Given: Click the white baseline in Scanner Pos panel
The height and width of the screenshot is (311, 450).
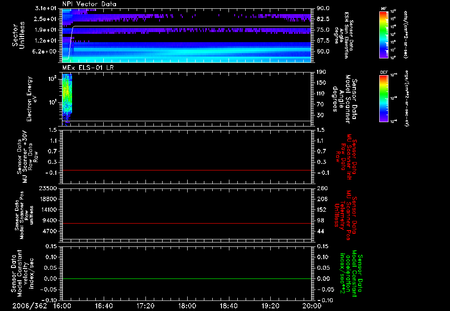Looking at the screenshot, I should point(187,239).
